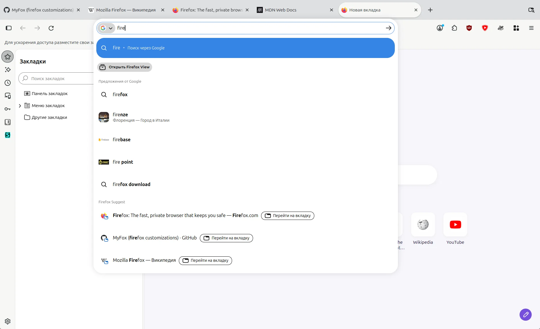The image size is (540, 329).
Task: Click Открыть Firefox View button
Action: (x=125, y=67)
